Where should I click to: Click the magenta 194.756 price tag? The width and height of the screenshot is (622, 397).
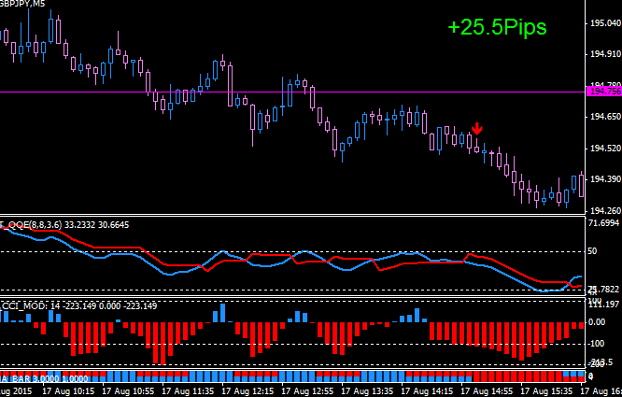tap(602, 92)
